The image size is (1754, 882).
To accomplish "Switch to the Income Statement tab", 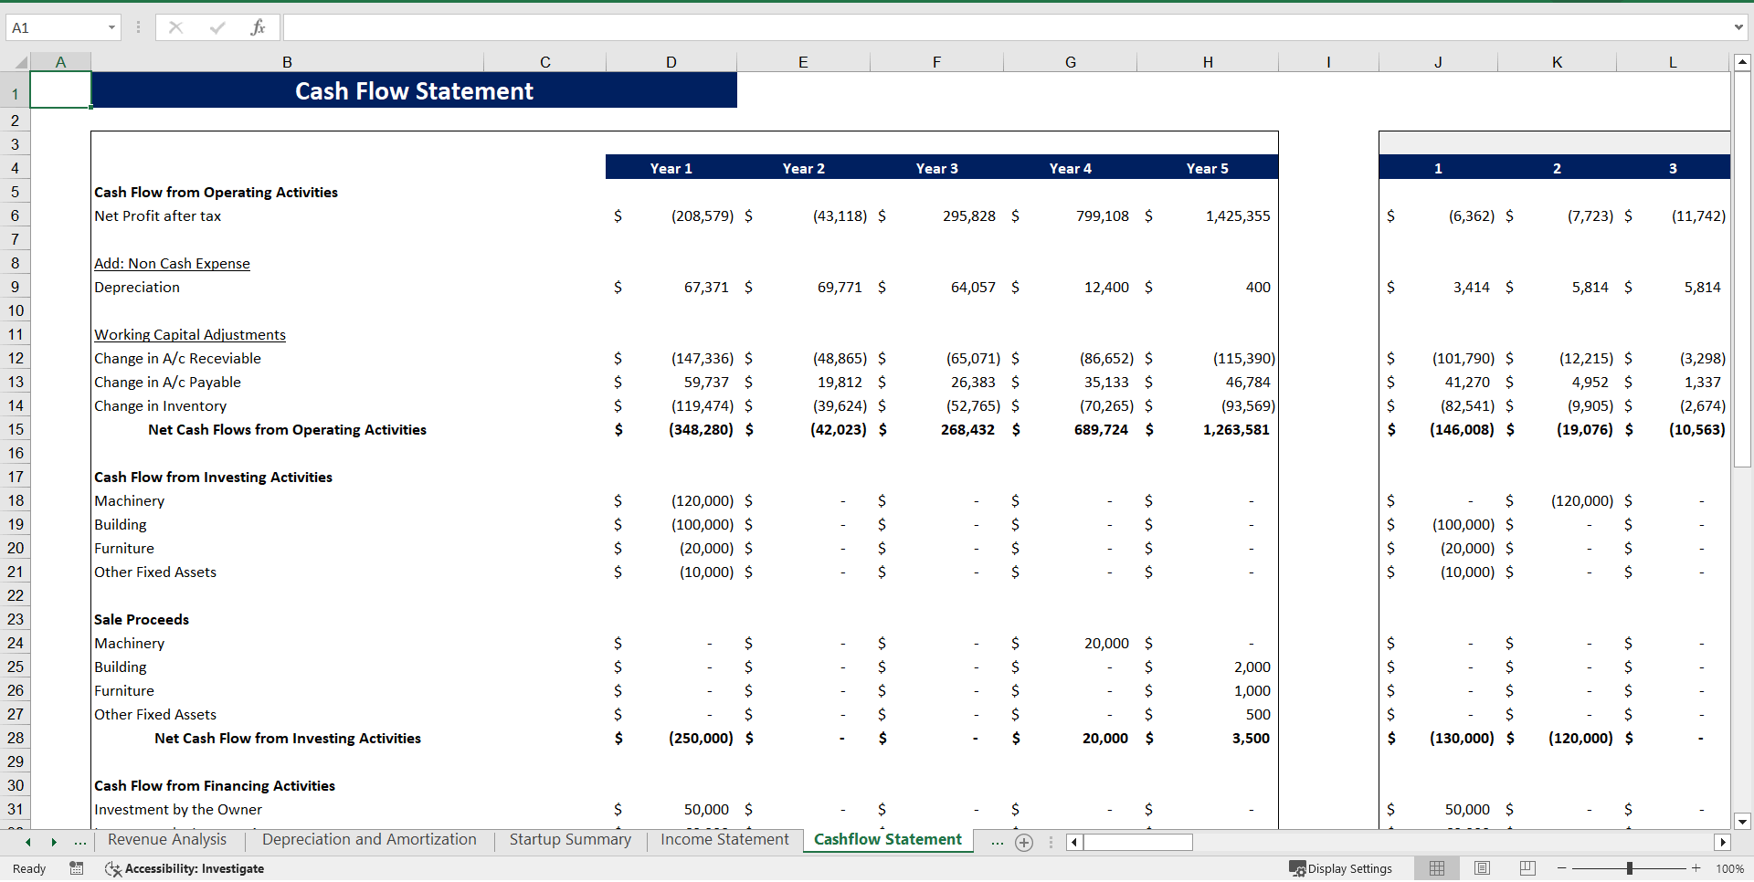I will click(x=724, y=839).
